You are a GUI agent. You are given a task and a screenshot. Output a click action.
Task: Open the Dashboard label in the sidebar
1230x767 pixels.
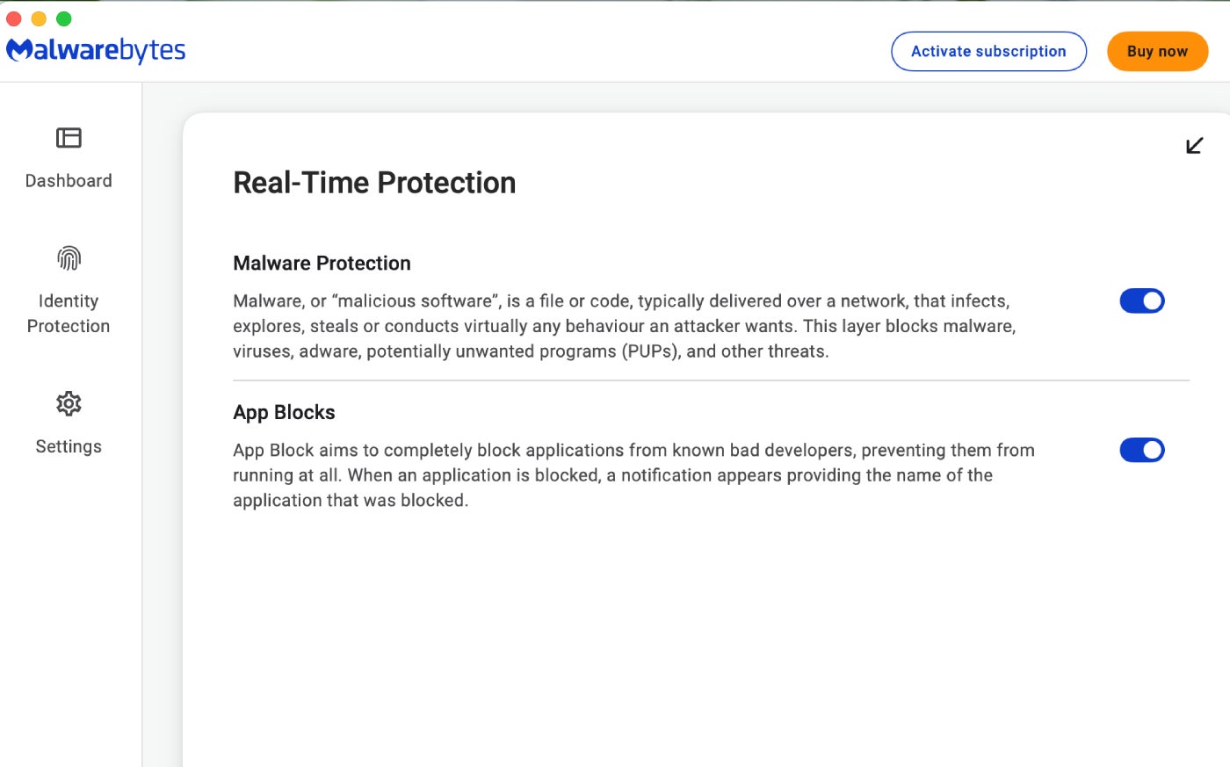pyautogui.click(x=69, y=181)
